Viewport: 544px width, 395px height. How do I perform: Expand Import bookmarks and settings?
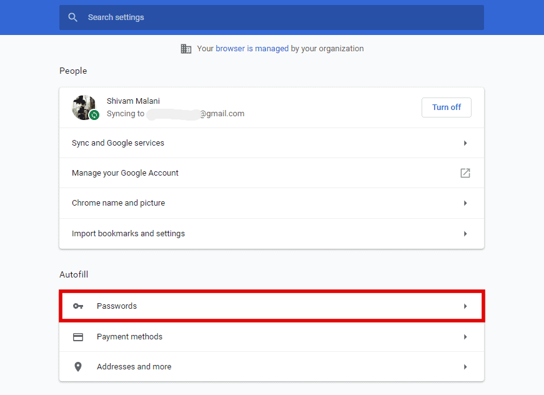coord(272,233)
